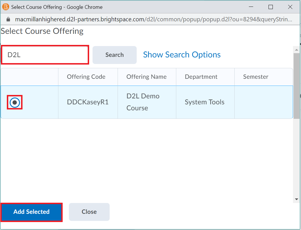The image size is (301, 230).
Task: Click the Semester column header
Action: 255,77
